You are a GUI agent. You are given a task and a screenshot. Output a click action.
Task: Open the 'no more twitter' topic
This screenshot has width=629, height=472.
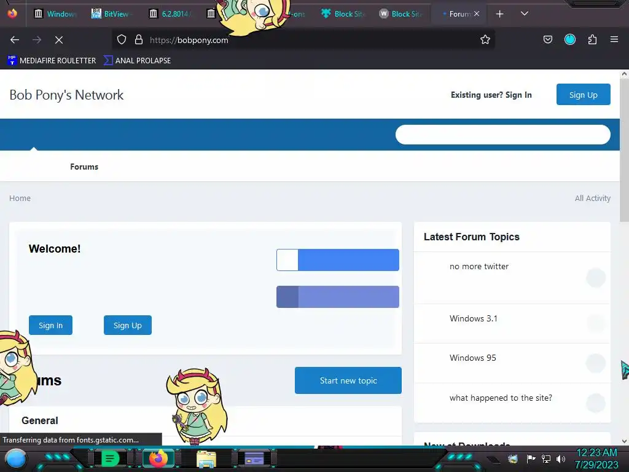tap(479, 267)
